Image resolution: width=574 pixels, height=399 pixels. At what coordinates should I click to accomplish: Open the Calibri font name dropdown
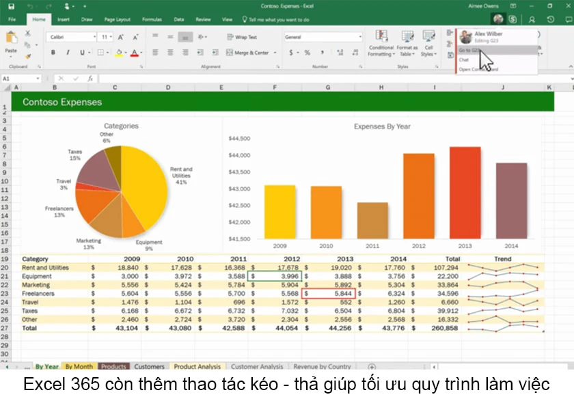(x=94, y=37)
